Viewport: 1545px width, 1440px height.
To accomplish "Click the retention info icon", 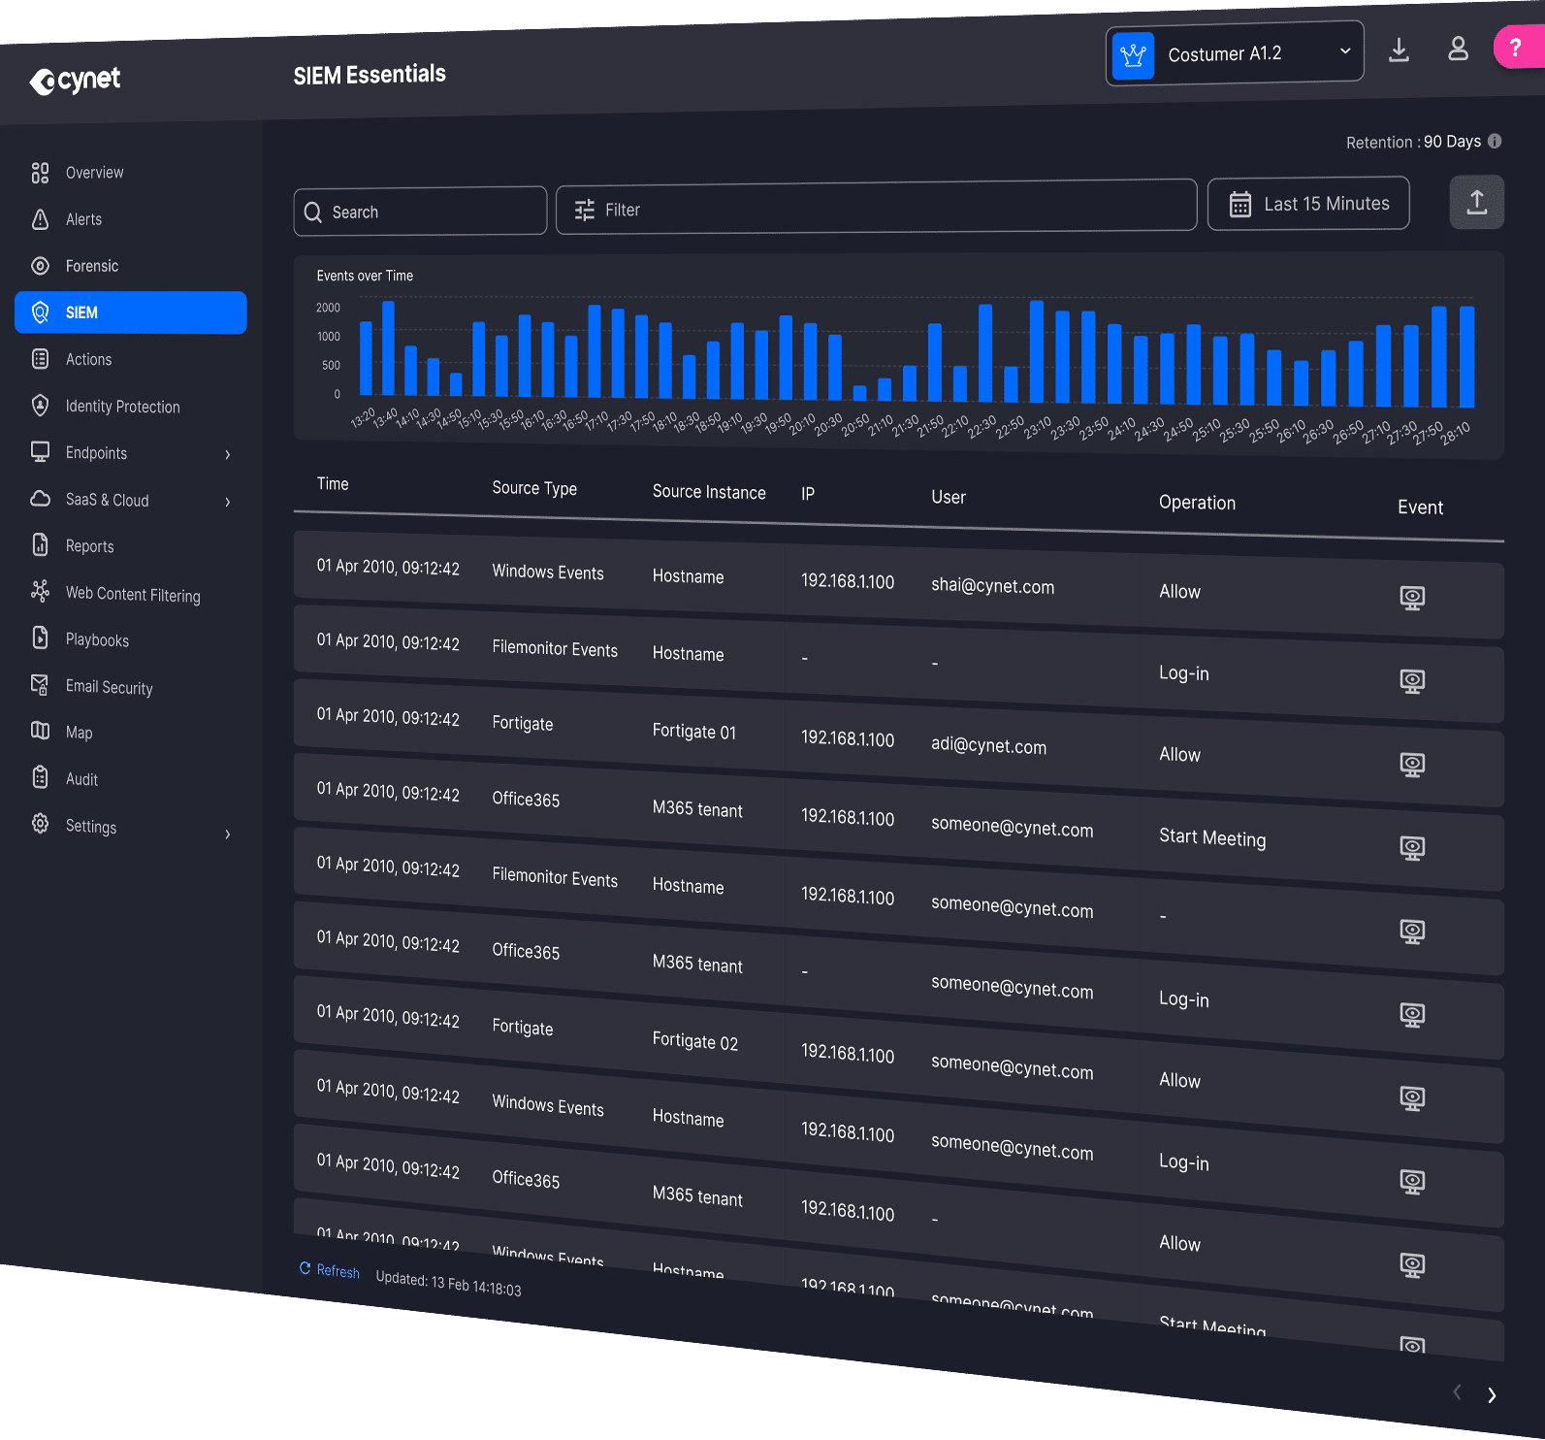I will point(1495,141).
